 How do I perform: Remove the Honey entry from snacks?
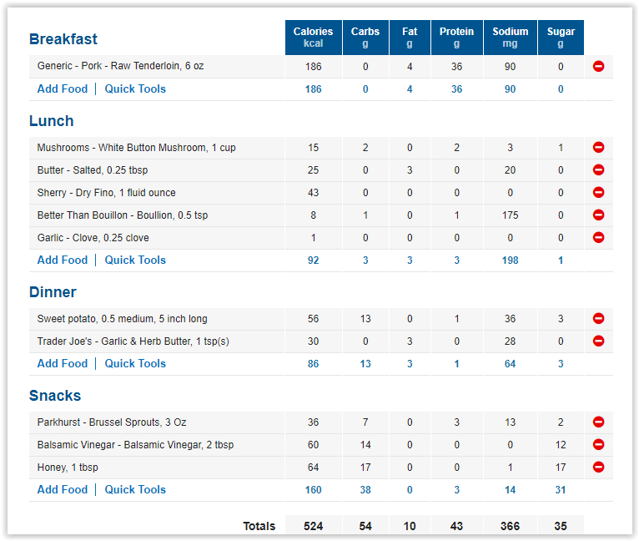[x=598, y=467]
